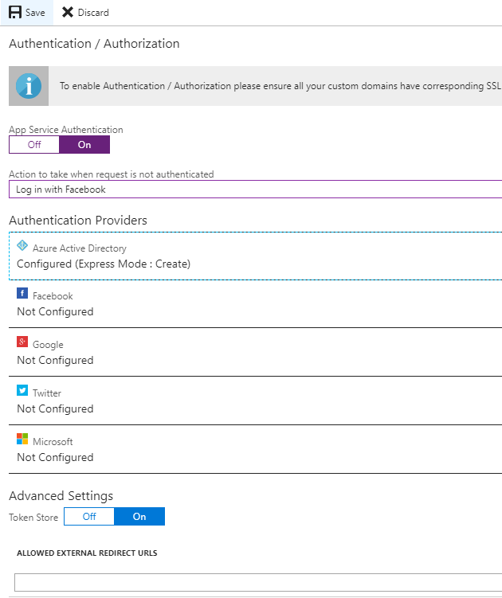This screenshot has height=598, width=502.
Task: Click the blue info icon
Action: 29,86
